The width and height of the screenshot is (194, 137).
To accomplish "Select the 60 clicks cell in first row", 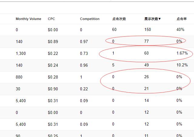I will pyautogui.click(x=114, y=29).
